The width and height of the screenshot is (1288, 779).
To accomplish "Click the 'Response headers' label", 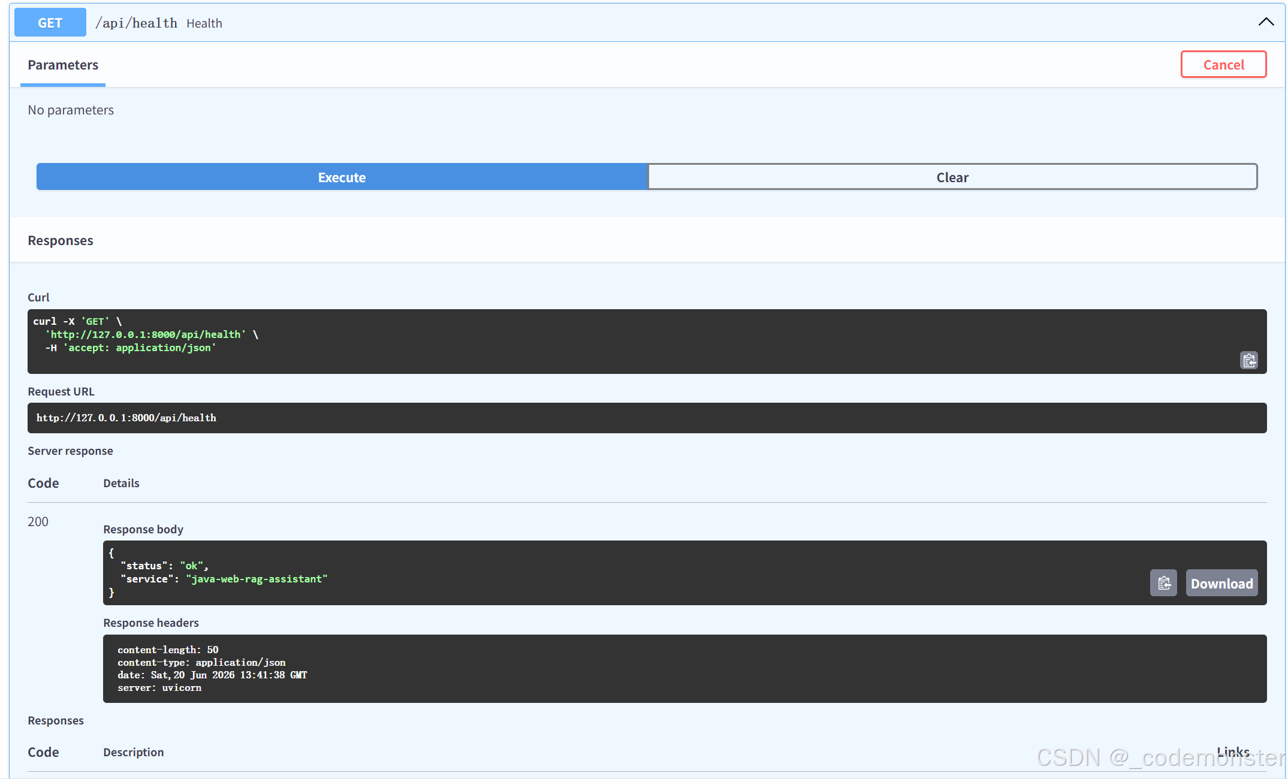I will pos(151,623).
